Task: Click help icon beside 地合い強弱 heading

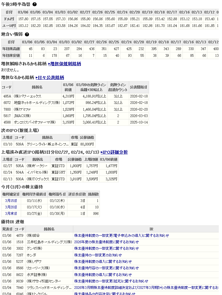Action: [27, 34]
